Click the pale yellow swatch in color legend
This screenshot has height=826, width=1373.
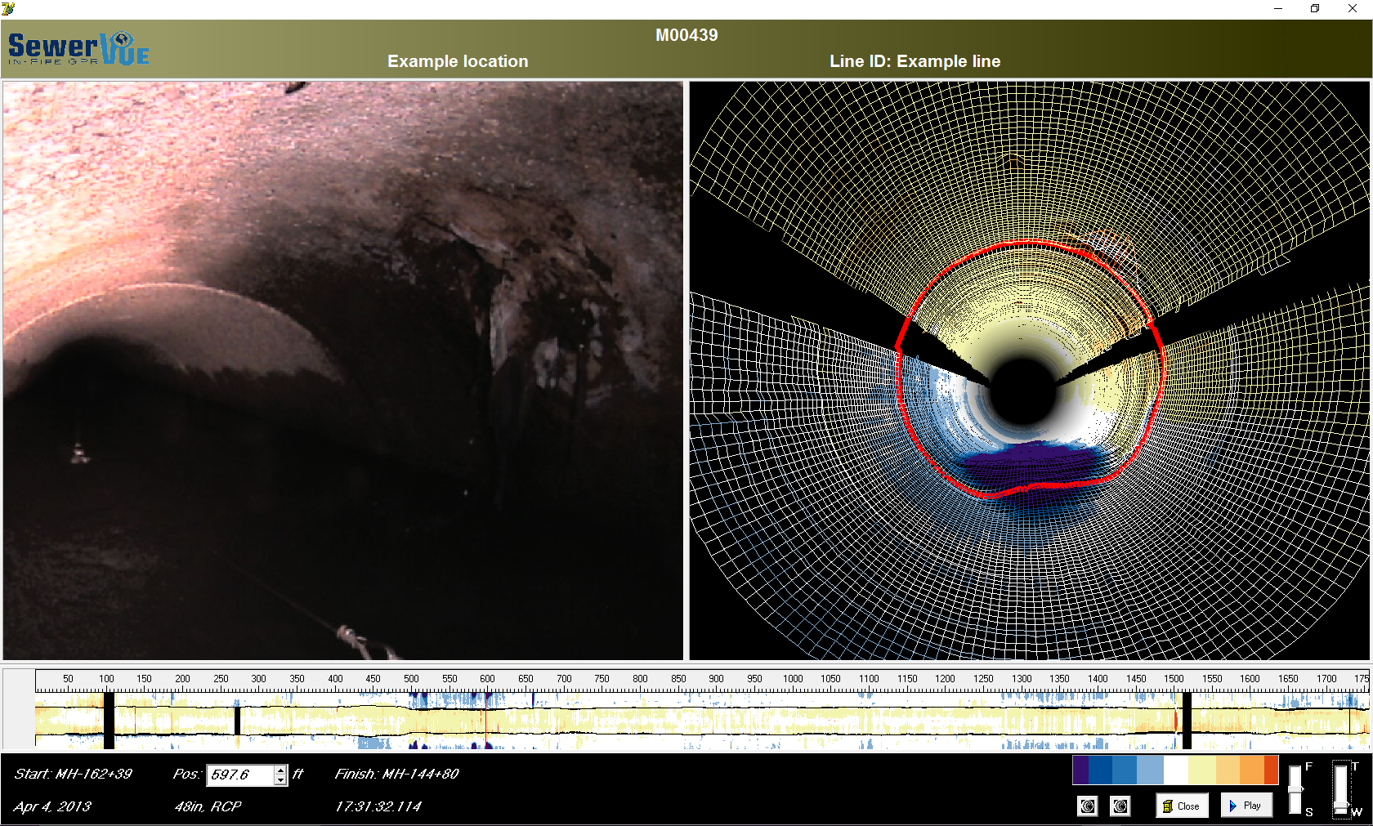click(x=1202, y=770)
